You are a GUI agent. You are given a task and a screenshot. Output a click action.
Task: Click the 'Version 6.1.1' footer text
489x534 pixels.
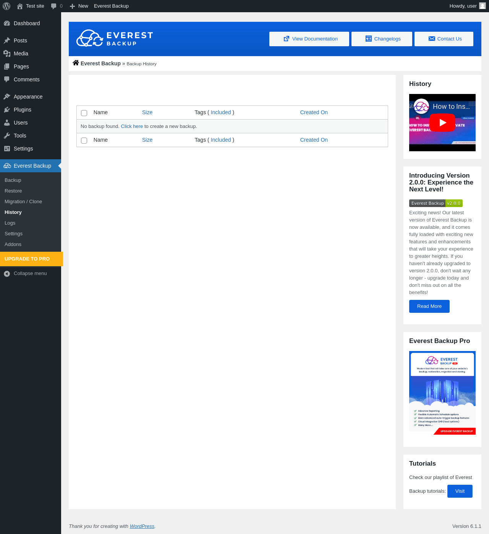click(467, 526)
